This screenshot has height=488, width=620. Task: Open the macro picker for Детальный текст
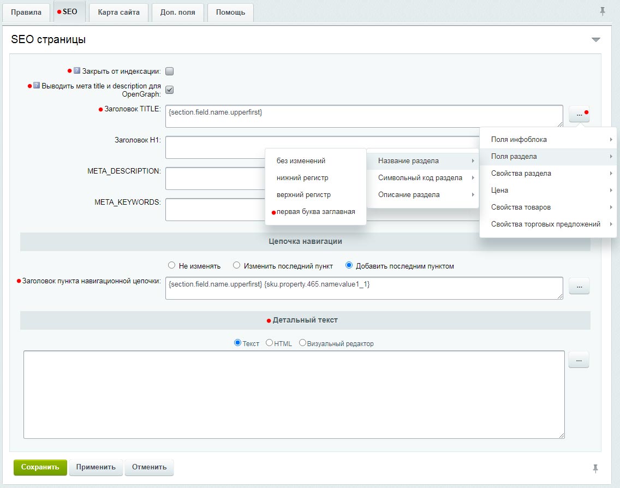(579, 359)
